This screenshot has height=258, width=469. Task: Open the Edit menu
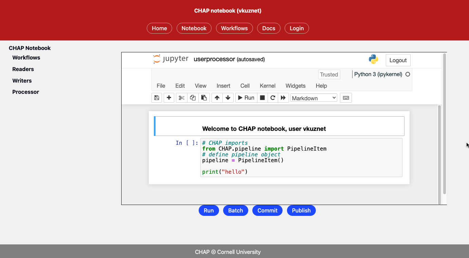point(180,86)
